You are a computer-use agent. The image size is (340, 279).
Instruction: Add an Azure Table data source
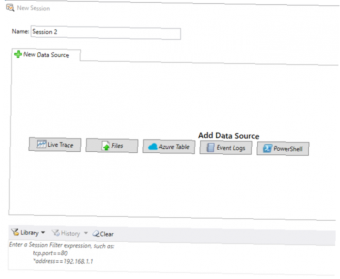click(169, 147)
